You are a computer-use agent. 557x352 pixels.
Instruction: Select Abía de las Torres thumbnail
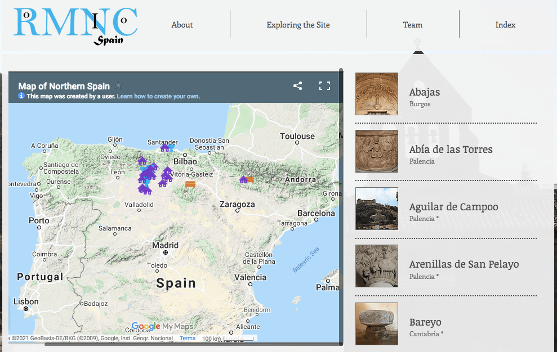click(377, 151)
